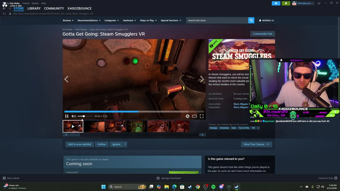Viewport: 340px width, 191px height.
Task: Click the Add a Game plus icon
Action: [4, 178]
